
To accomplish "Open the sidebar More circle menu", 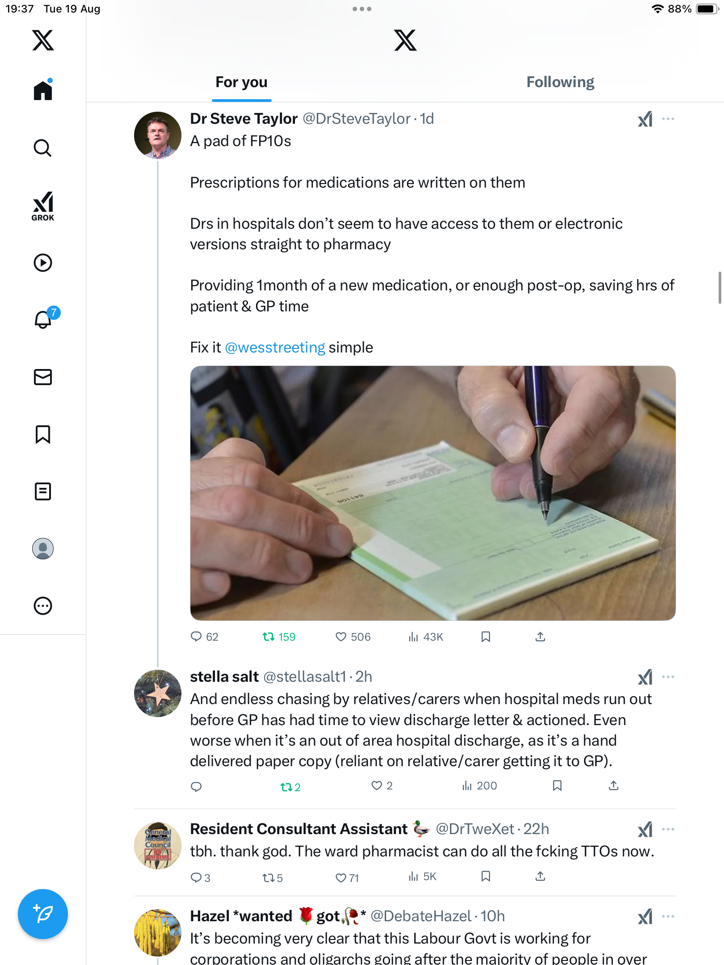I will [43, 606].
